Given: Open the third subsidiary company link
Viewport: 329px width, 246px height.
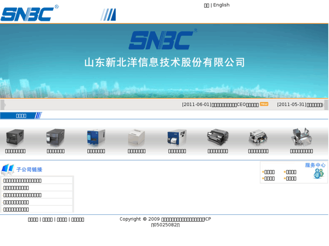Looking at the screenshot, I should tap(22, 195).
